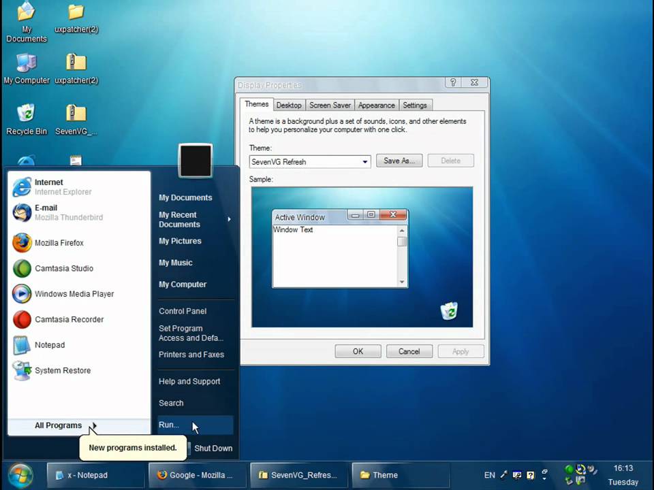Switch to SevenVG_Refres... taskbar button
This screenshot has width=654, height=490.
[x=299, y=475]
